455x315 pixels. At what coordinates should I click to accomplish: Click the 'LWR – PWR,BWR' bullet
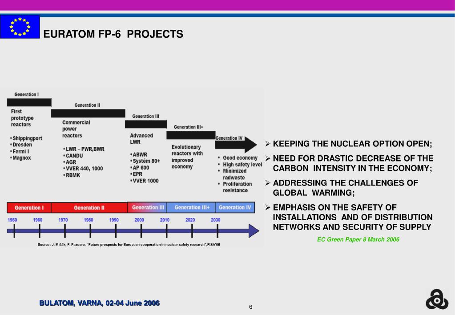coord(84,149)
